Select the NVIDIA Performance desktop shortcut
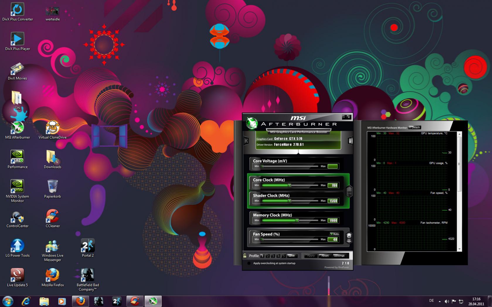 click(x=18, y=160)
